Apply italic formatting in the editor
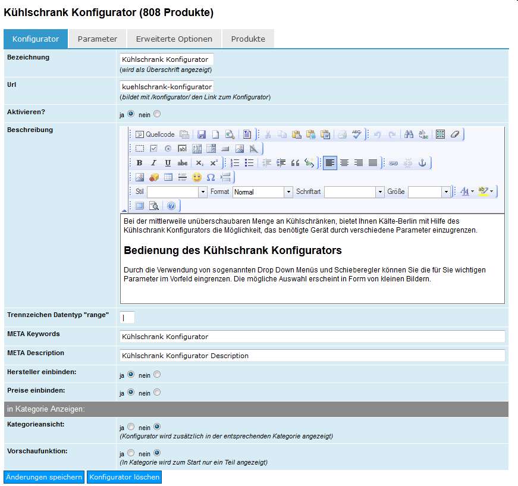518x486 pixels. (x=153, y=163)
